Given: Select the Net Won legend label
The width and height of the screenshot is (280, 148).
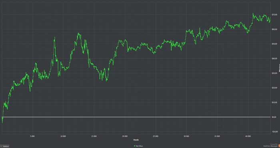Looking at the screenshot, I should point(139,146).
